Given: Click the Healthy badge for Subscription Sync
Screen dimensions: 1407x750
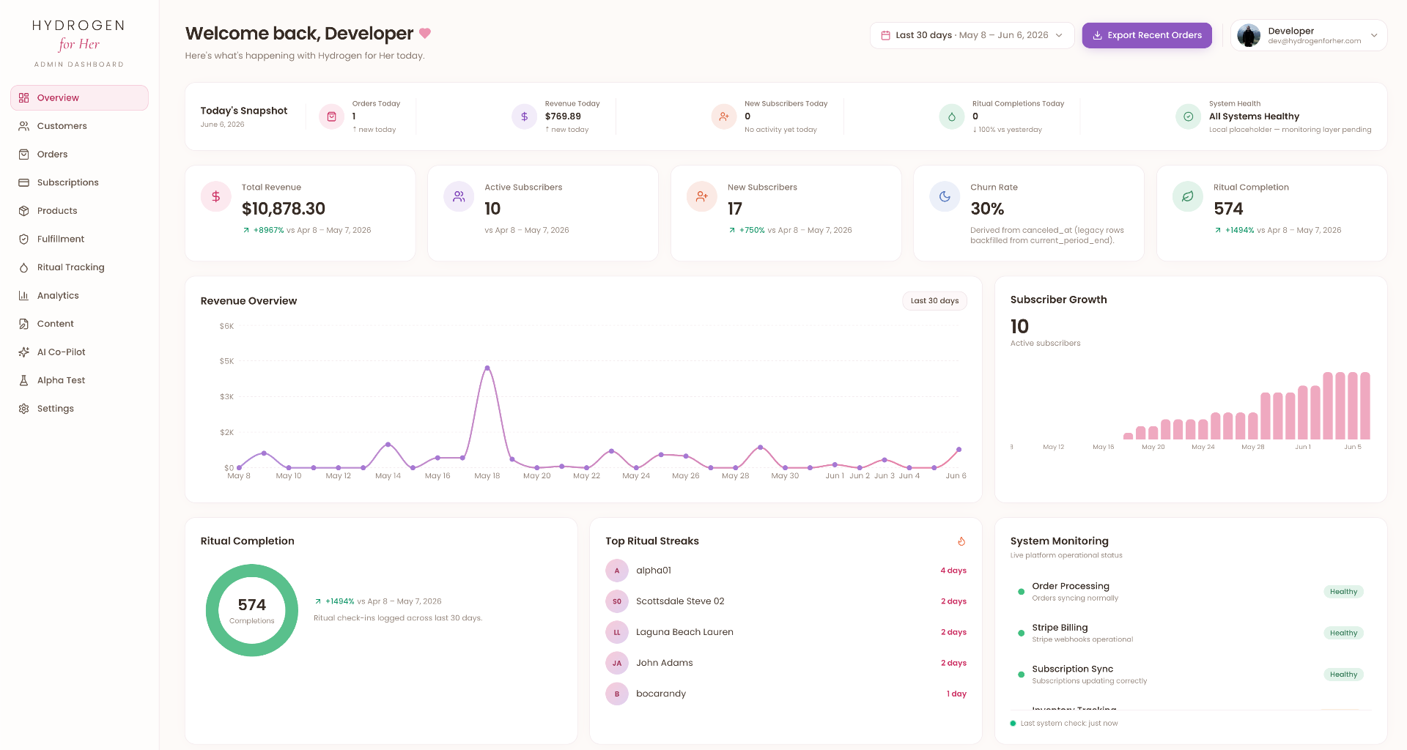Looking at the screenshot, I should (1343, 675).
